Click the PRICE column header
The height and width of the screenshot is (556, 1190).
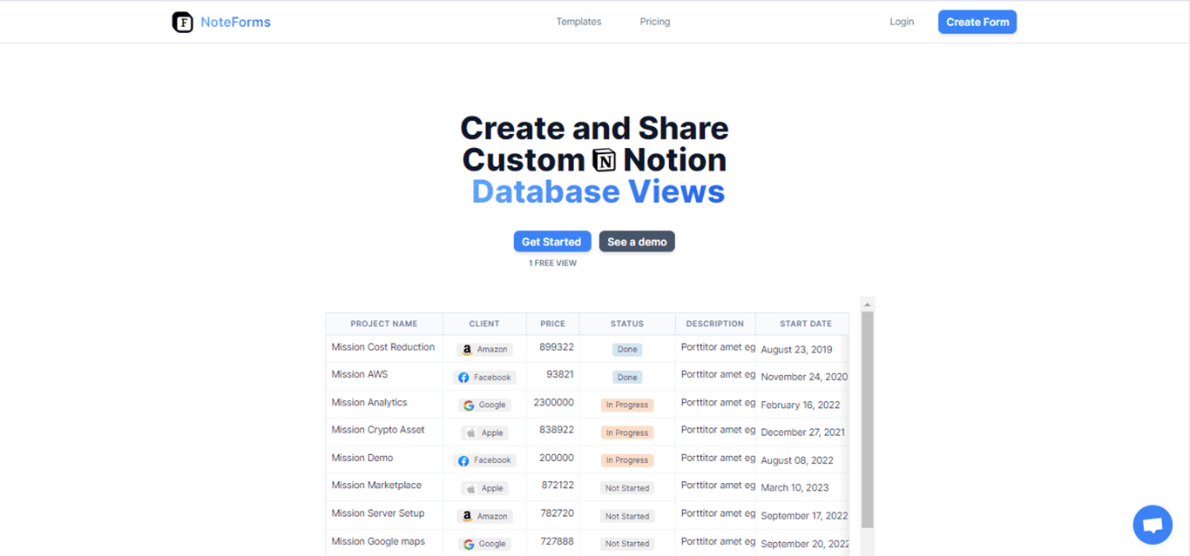tap(552, 324)
